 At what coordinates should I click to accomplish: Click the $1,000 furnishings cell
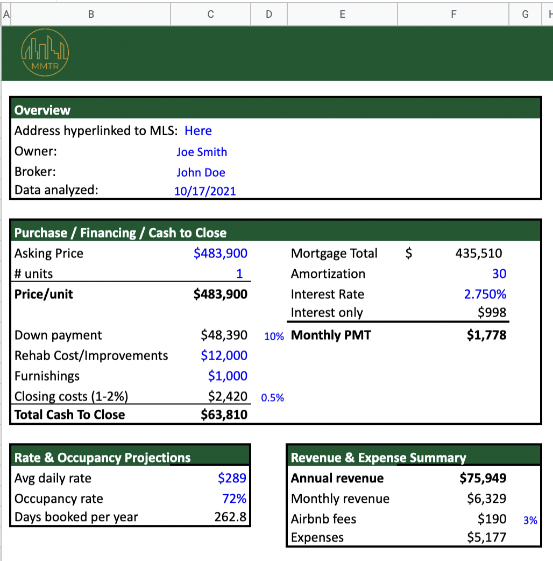point(228,376)
